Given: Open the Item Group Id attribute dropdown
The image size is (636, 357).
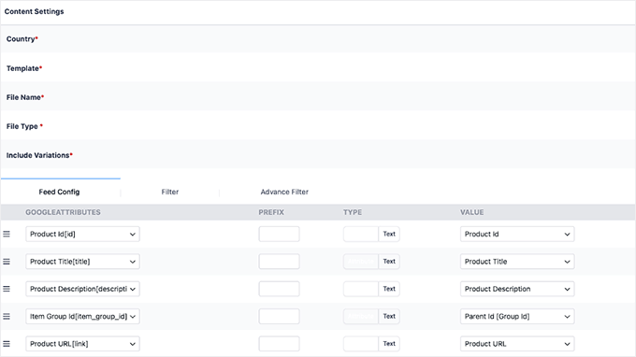Looking at the screenshot, I should [82, 317].
